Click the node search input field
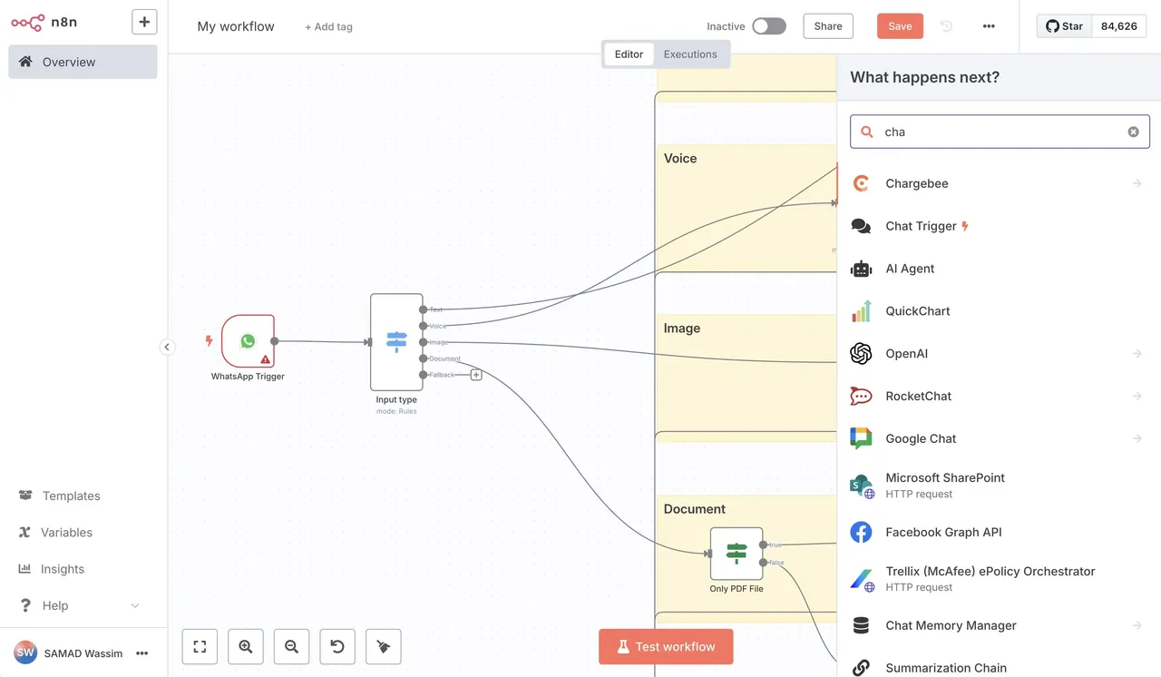 click(x=1000, y=132)
